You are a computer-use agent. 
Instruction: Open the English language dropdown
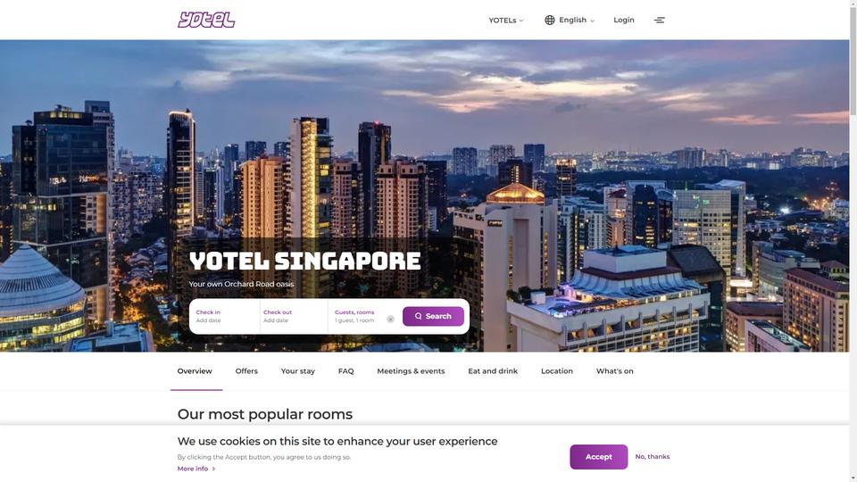(576, 20)
